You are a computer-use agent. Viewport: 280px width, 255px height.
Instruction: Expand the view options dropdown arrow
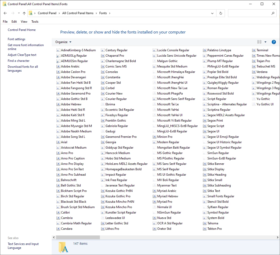265,42
